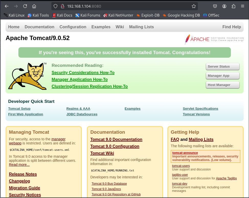The image size is (249, 198).
Task: Open the browser home page icon
Action: click(34, 6)
